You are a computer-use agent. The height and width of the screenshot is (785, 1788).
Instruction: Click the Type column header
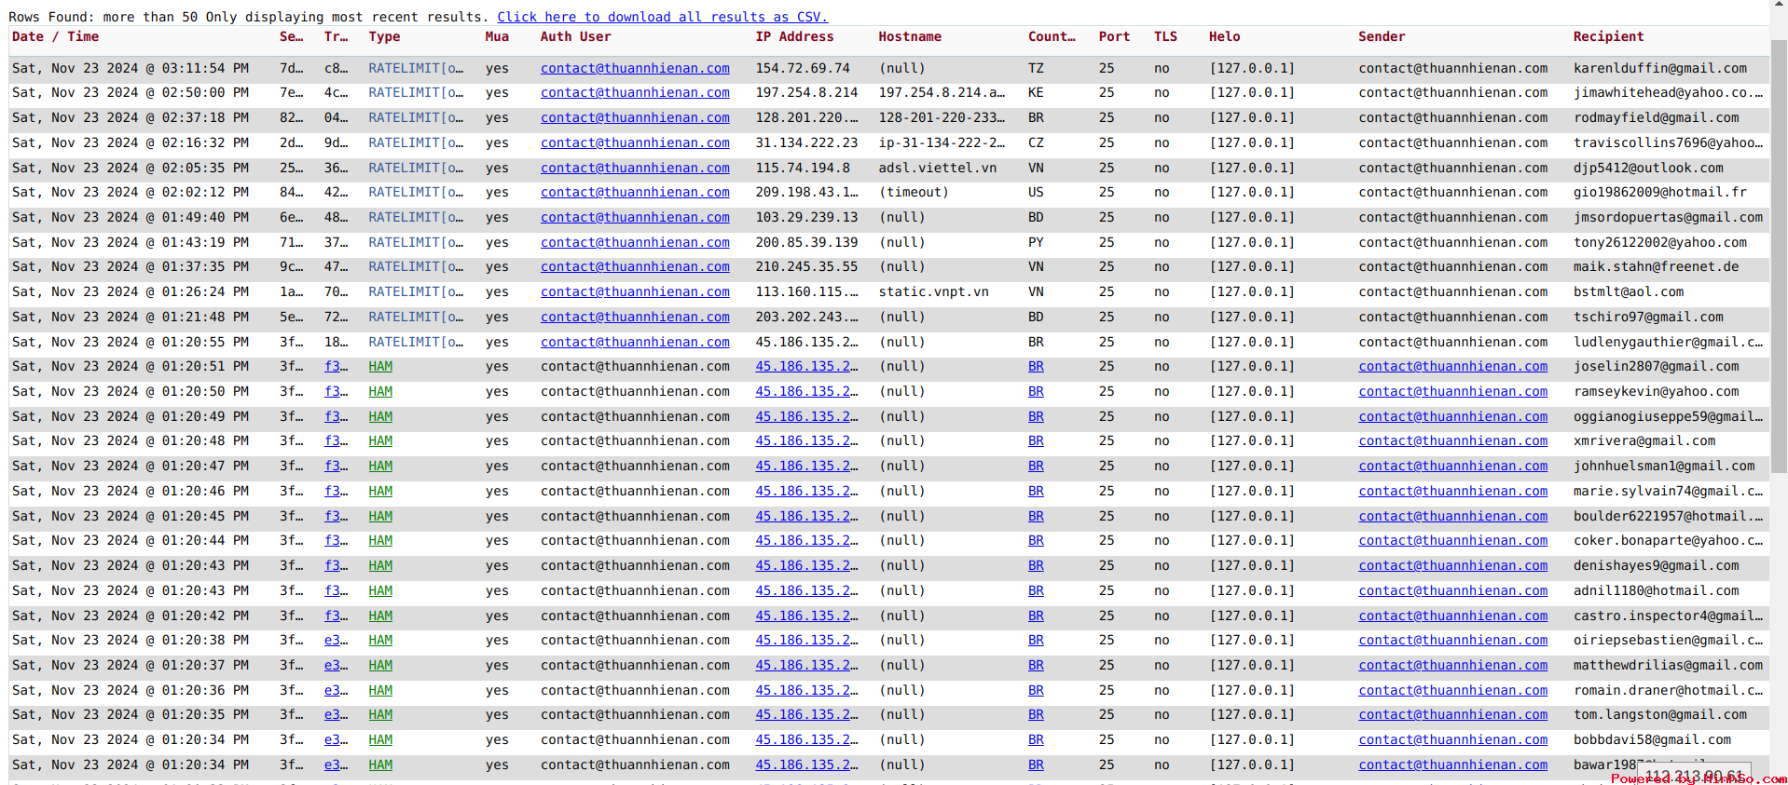[384, 37]
